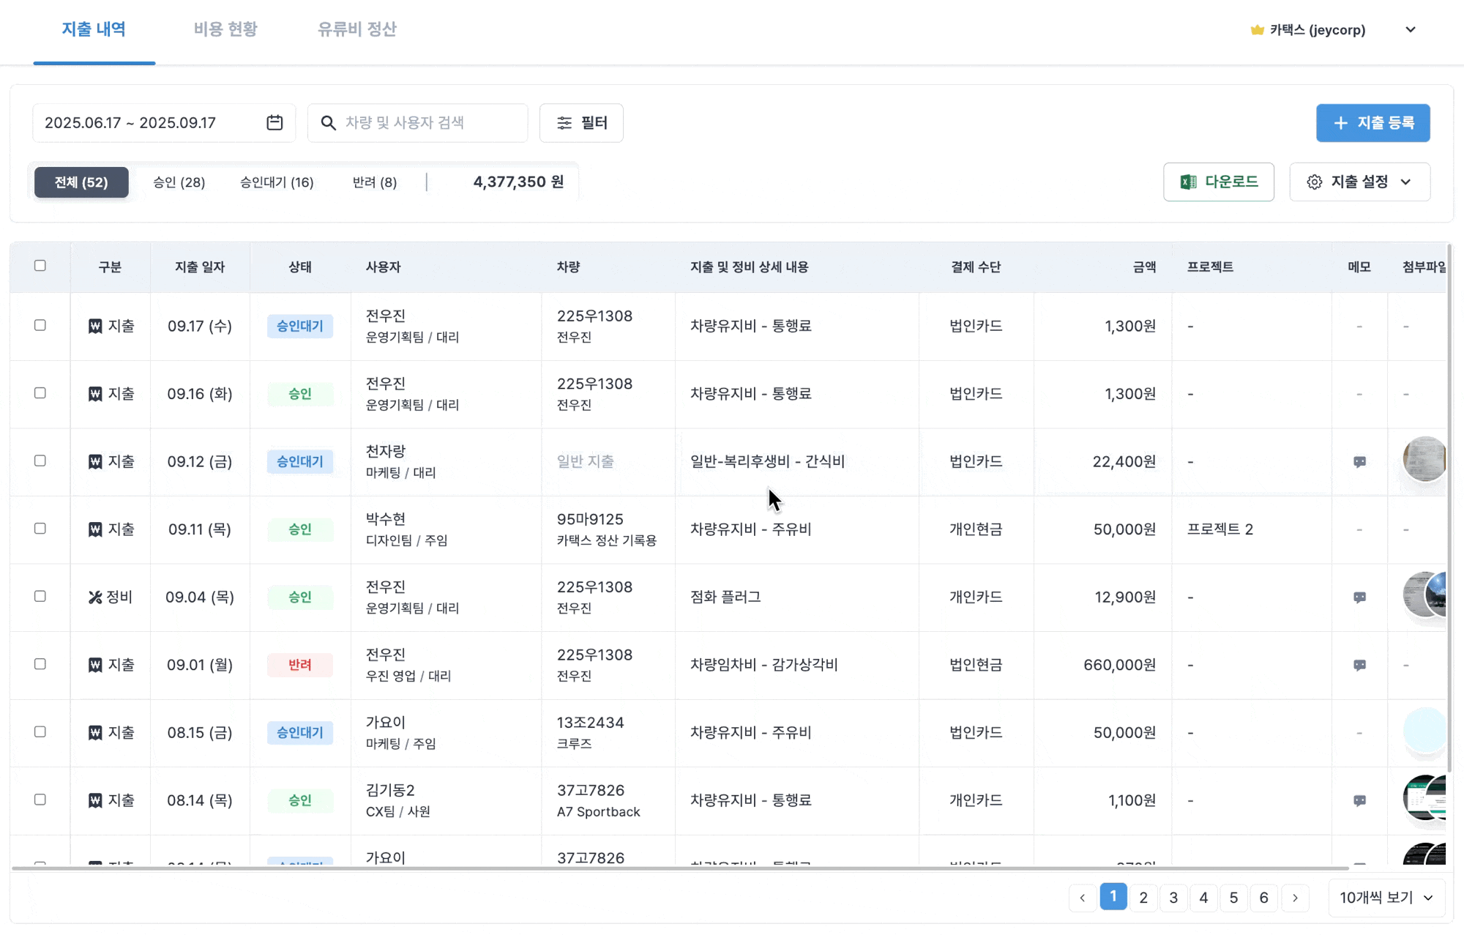Check the 09.17 (수) row checkbox
1464x935 pixels.
(x=40, y=325)
